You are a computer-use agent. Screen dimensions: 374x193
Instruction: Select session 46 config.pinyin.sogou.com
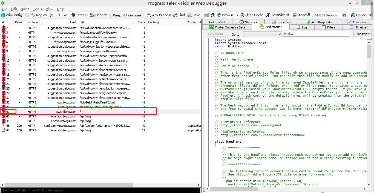point(100,126)
